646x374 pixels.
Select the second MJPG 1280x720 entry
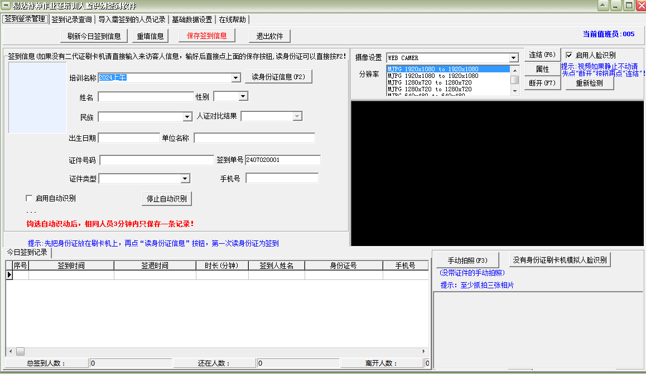point(449,89)
